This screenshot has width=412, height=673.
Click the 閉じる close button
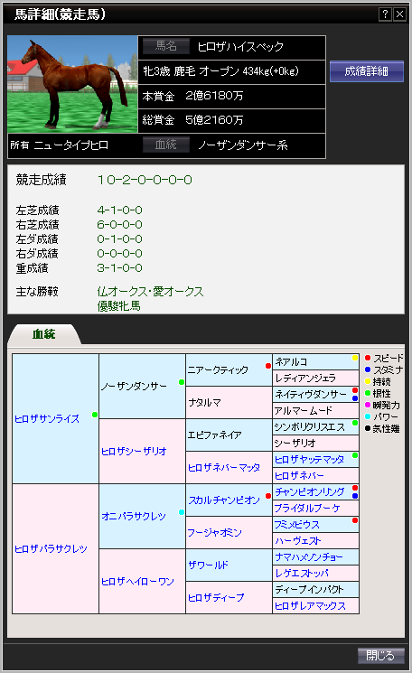click(381, 656)
